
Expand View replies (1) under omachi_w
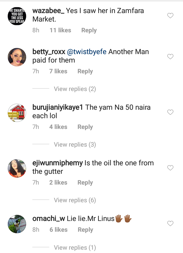(x=75, y=248)
